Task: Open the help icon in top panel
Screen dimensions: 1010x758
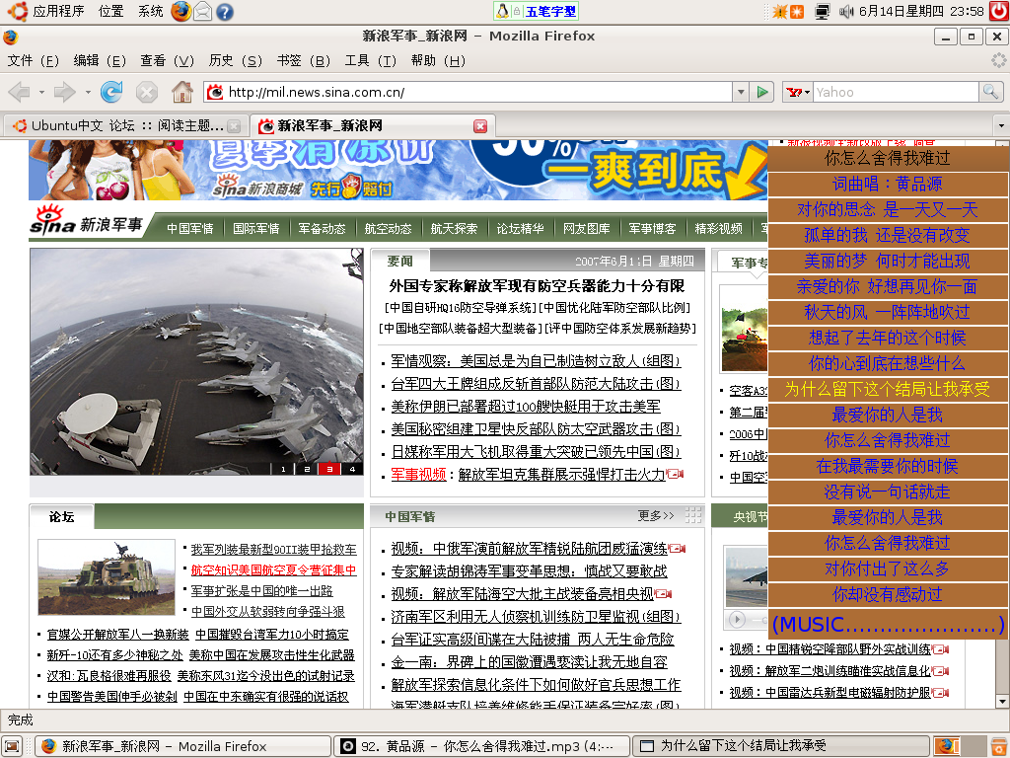Action: (224, 11)
